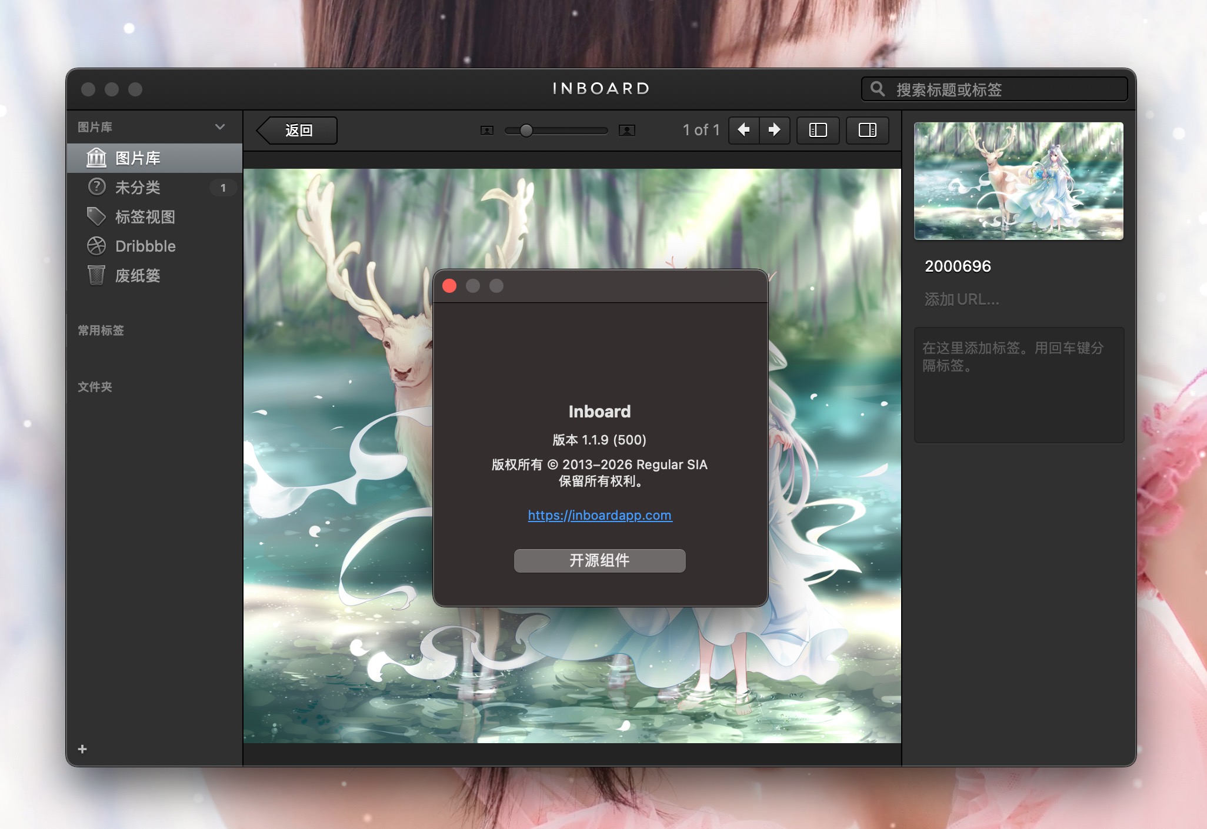Toggle right info panel visibility

pos(867,130)
